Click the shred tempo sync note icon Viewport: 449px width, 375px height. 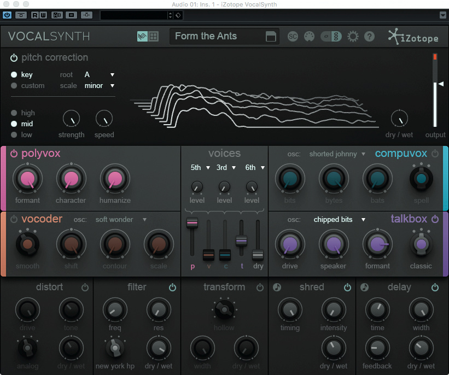click(277, 287)
